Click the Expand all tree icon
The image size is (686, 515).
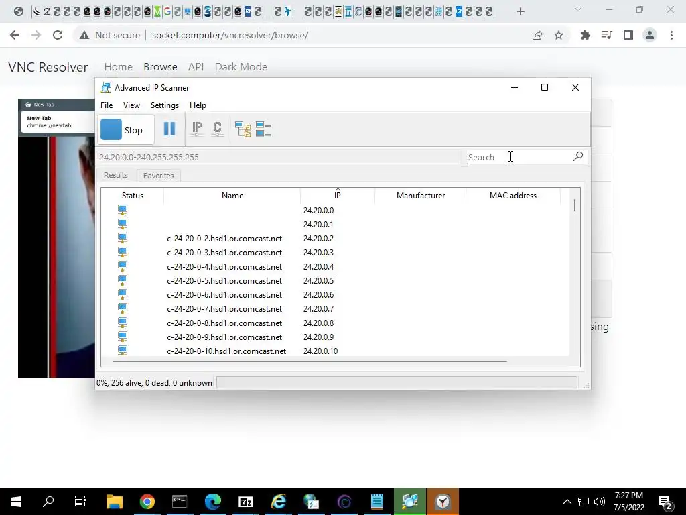pyautogui.click(x=243, y=129)
